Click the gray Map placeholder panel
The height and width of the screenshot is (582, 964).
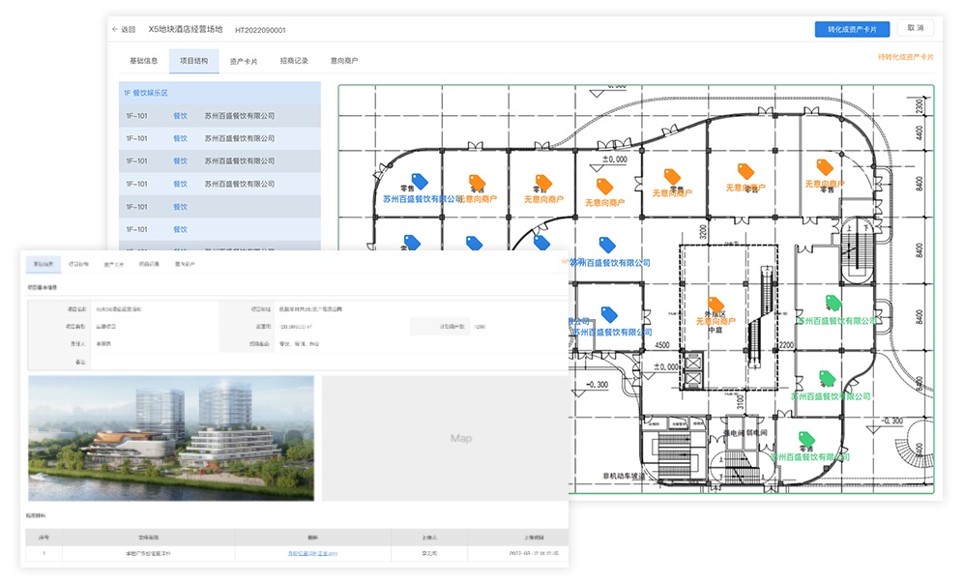point(461,439)
